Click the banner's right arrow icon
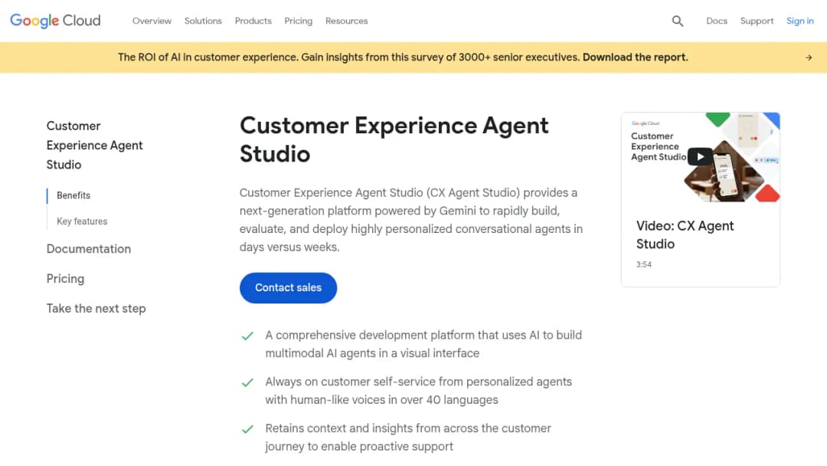The image size is (827, 466). [x=809, y=57]
